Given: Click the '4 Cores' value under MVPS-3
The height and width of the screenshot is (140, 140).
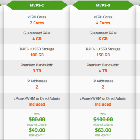Looking at the screenshot, I should tap(103, 23).
